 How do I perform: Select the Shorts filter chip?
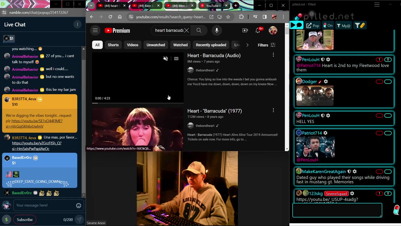pos(113,45)
